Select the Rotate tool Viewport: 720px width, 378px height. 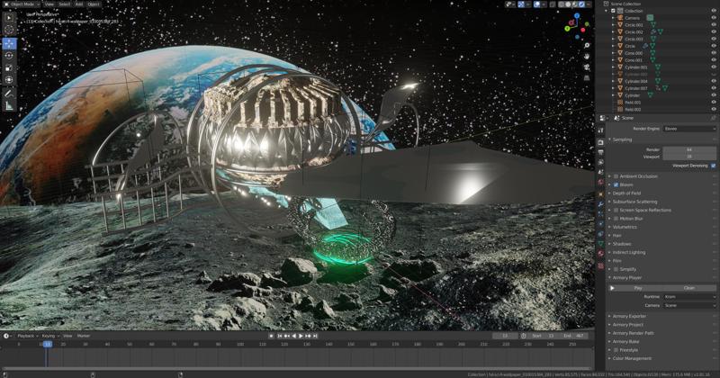tap(9, 55)
